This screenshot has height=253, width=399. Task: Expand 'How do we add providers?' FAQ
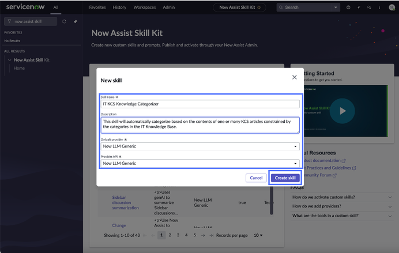(342, 206)
